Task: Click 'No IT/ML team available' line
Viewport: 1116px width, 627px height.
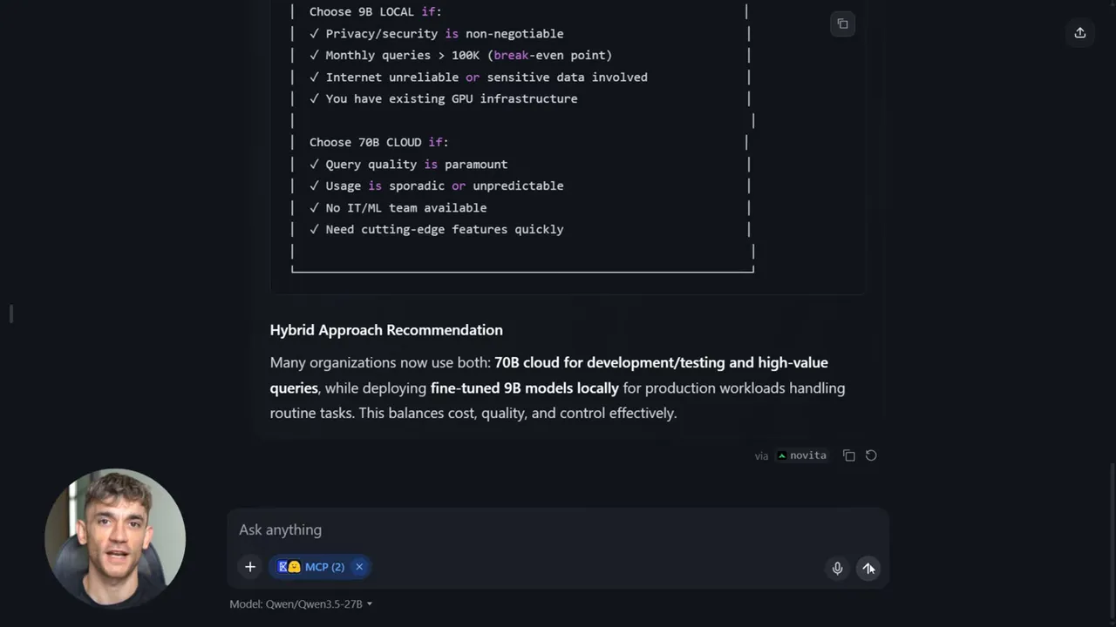Action: point(398,207)
